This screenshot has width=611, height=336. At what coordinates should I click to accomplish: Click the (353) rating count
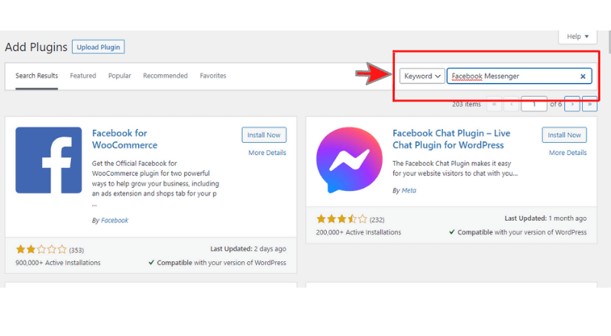[76, 250]
